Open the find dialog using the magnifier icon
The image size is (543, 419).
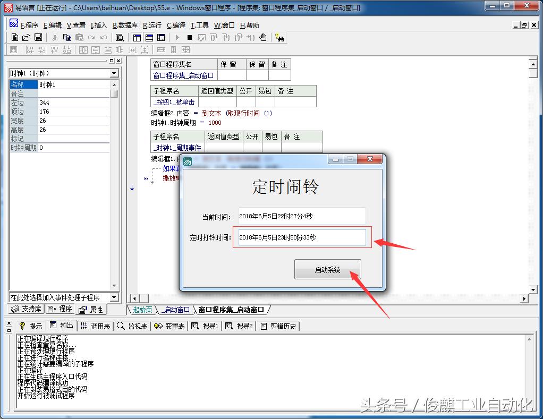pos(120,37)
